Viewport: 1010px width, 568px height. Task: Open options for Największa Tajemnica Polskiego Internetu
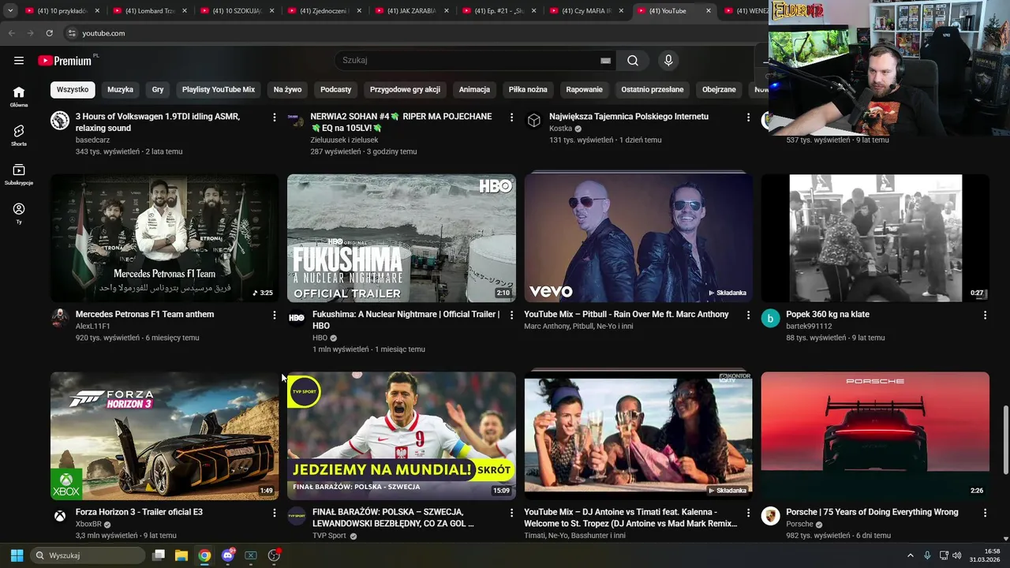point(748,117)
